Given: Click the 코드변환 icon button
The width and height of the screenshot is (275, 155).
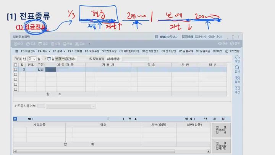Looking at the screenshot, I should tap(232, 51).
